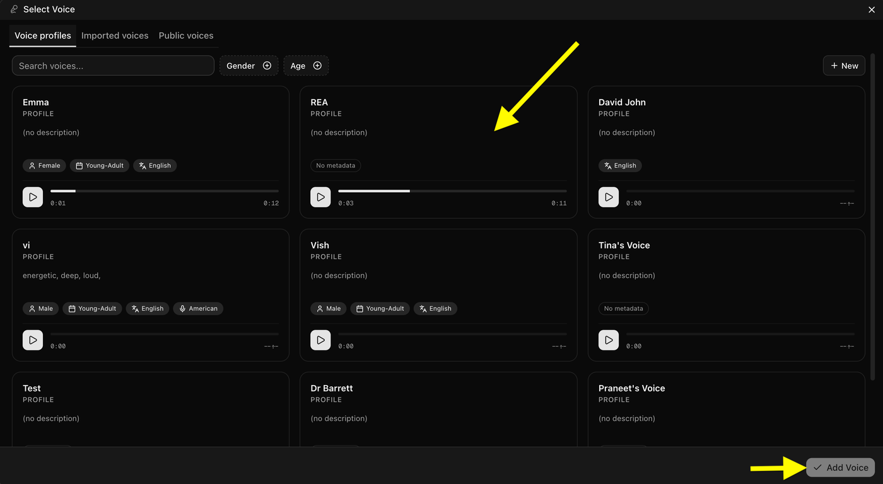Viewport: 883px width, 484px height.
Task: Click the Search voices field
Action: pos(113,66)
